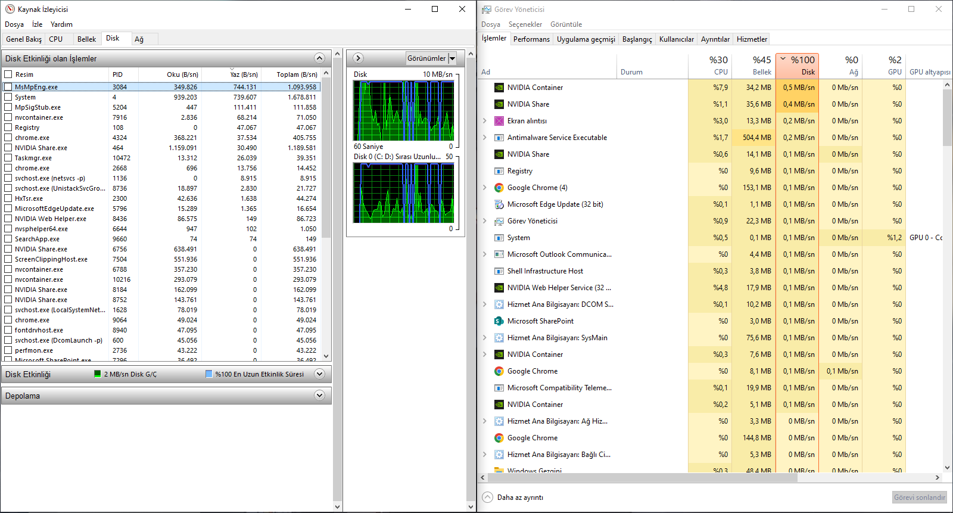Expand Ekran alıntısı process group
The image size is (953, 513).
pyautogui.click(x=485, y=121)
